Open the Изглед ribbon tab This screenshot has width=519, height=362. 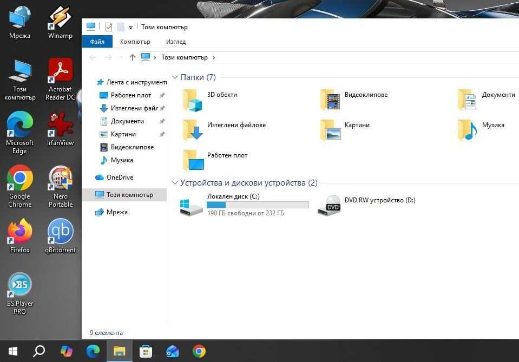tap(176, 42)
